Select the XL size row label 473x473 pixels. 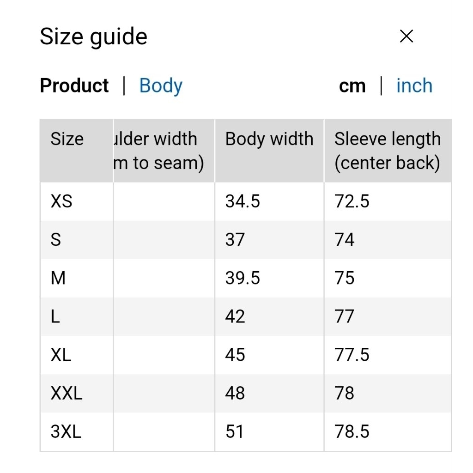coord(61,355)
